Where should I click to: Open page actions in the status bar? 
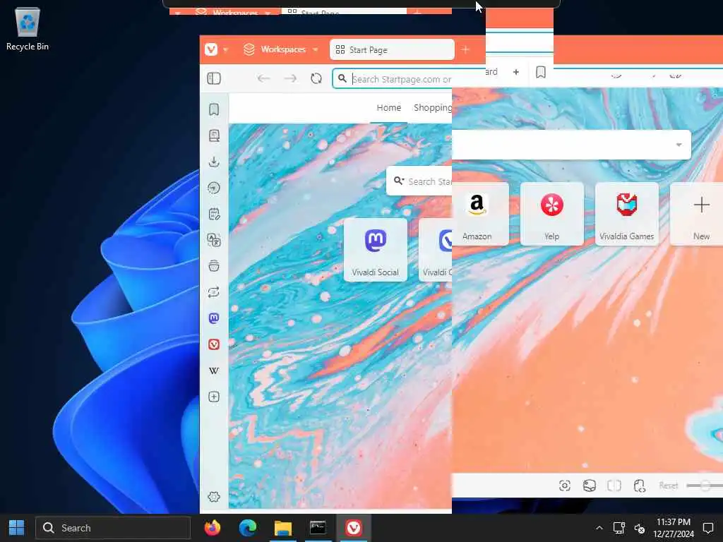coord(639,486)
